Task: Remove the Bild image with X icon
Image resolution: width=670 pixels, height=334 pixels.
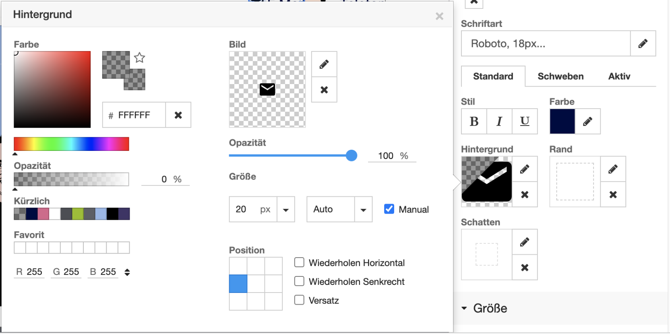Action: 324,90
